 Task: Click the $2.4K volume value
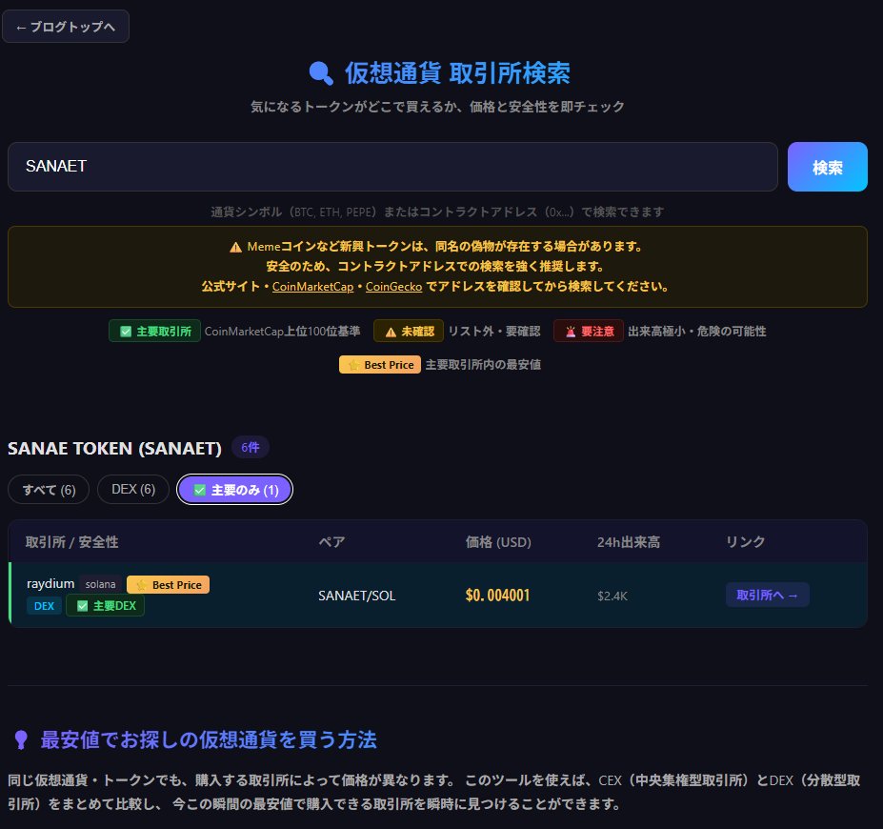pyautogui.click(x=612, y=596)
